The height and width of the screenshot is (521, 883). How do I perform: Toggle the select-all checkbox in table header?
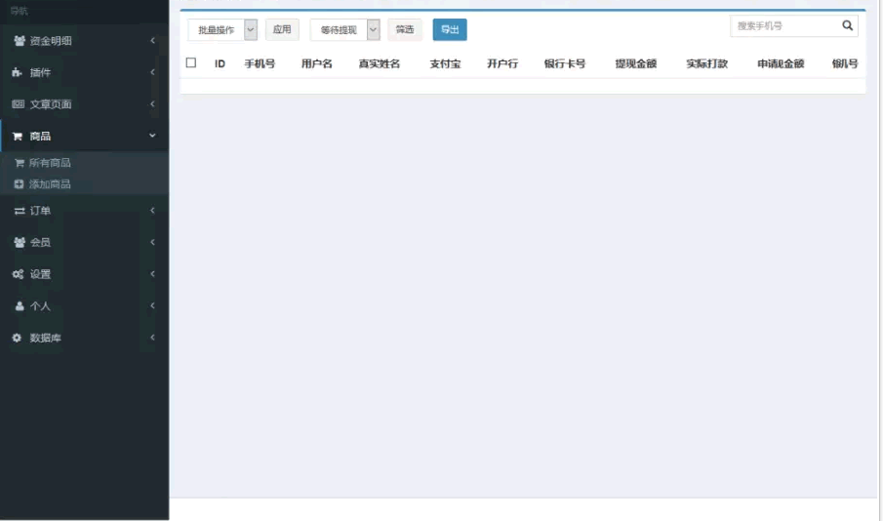point(191,63)
